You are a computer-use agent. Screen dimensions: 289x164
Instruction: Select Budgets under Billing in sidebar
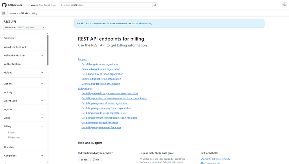12,132
